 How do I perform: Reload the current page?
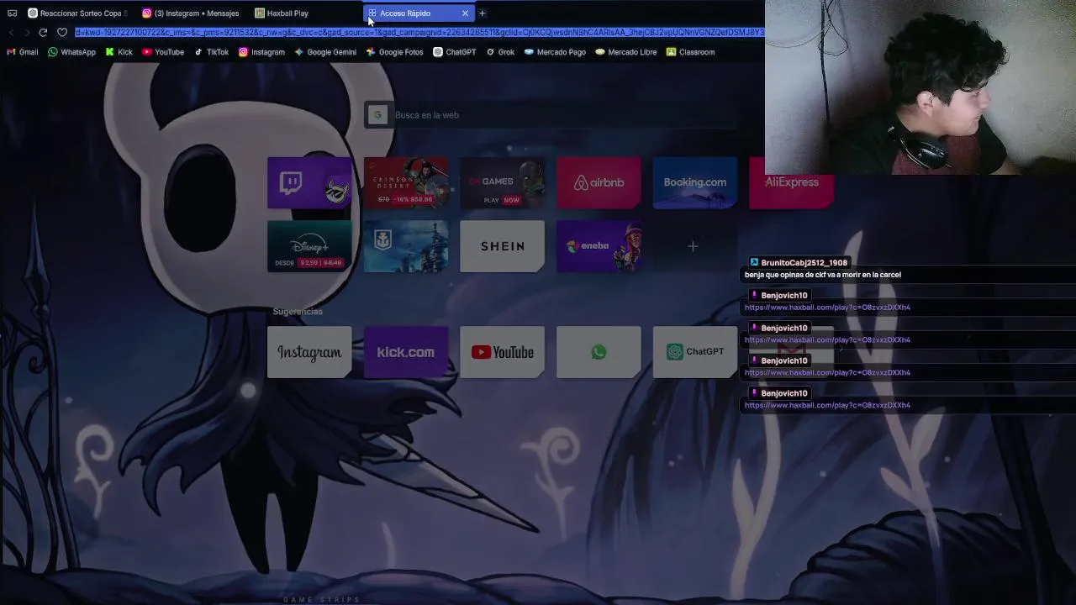(43, 33)
